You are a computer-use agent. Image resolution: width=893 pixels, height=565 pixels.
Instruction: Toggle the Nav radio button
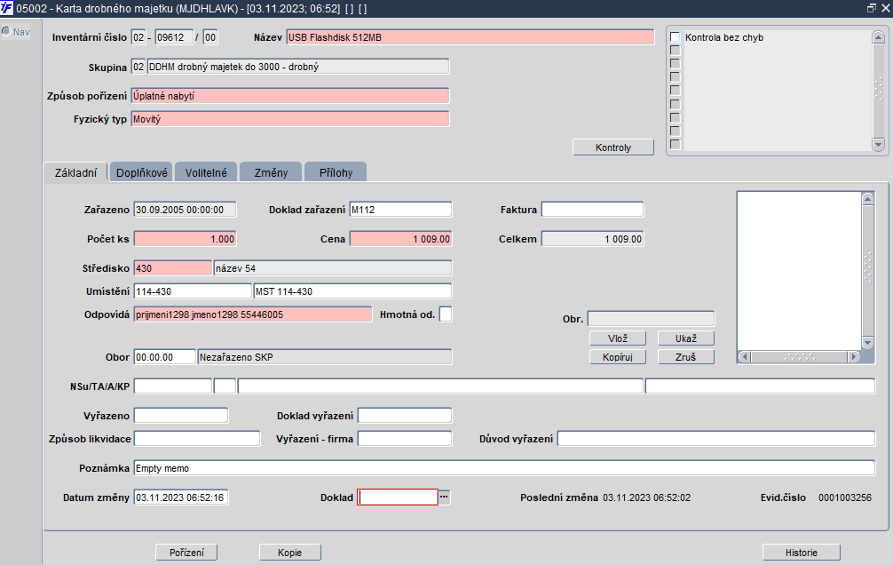click(x=6, y=31)
